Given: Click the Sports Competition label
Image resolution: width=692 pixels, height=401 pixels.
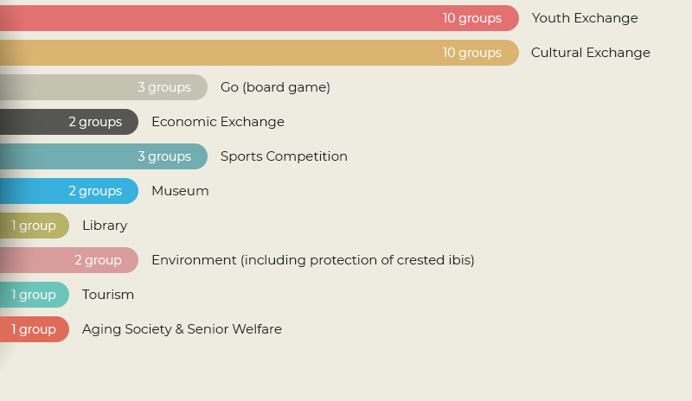Looking at the screenshot, I should (x=284, y=156).
